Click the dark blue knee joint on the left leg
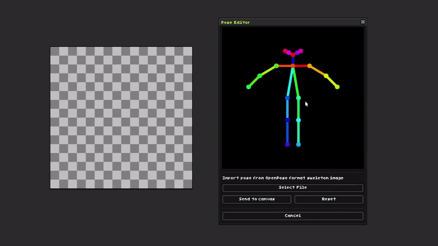Image resolution: width=438 pixels, height=246 pixels. 287,120
